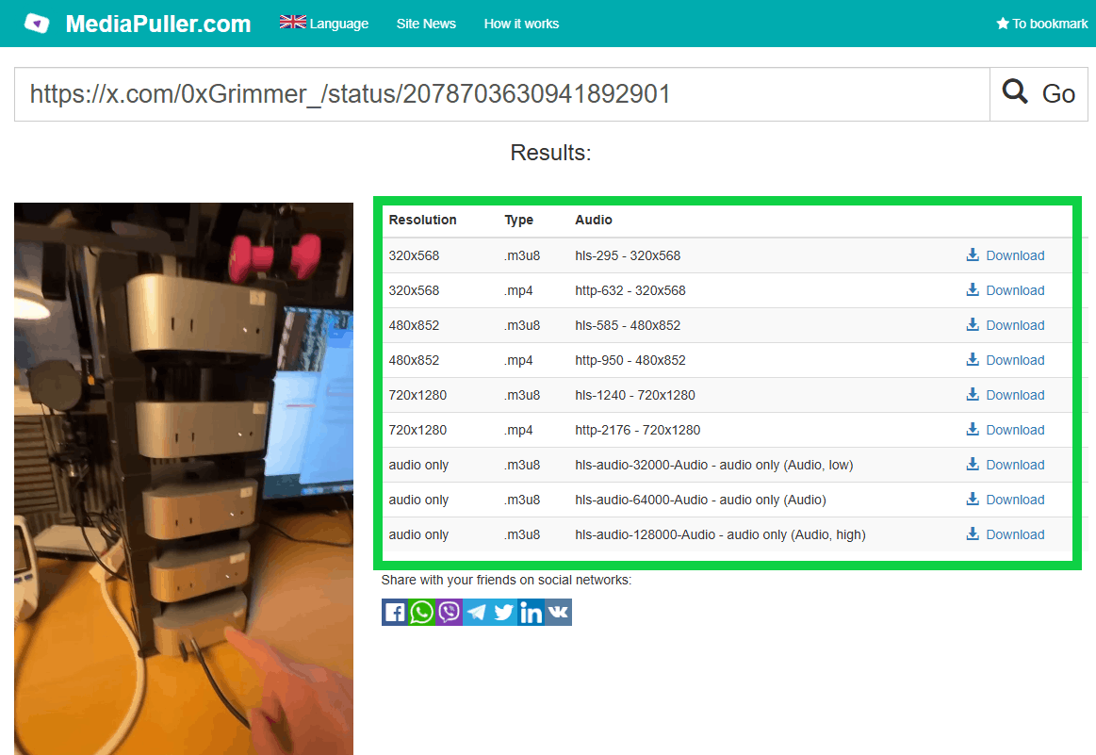Click the MediaPuller logo icon
1096x755 pixels.
[x=37, y=23]
